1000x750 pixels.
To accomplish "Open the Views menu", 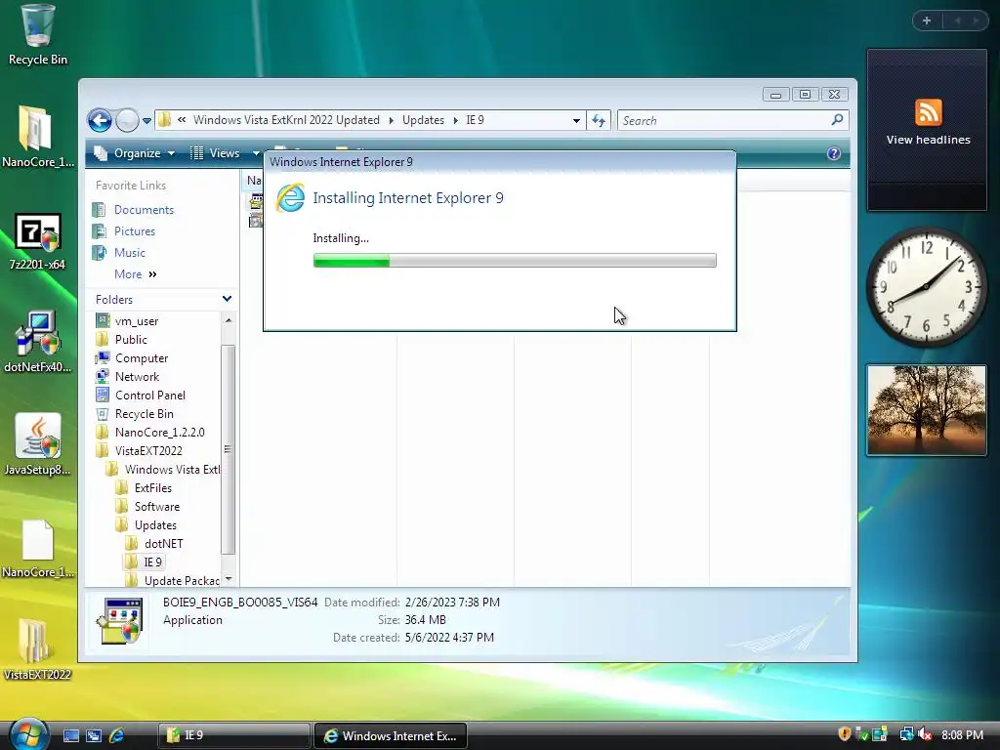I will click(217, 153).
